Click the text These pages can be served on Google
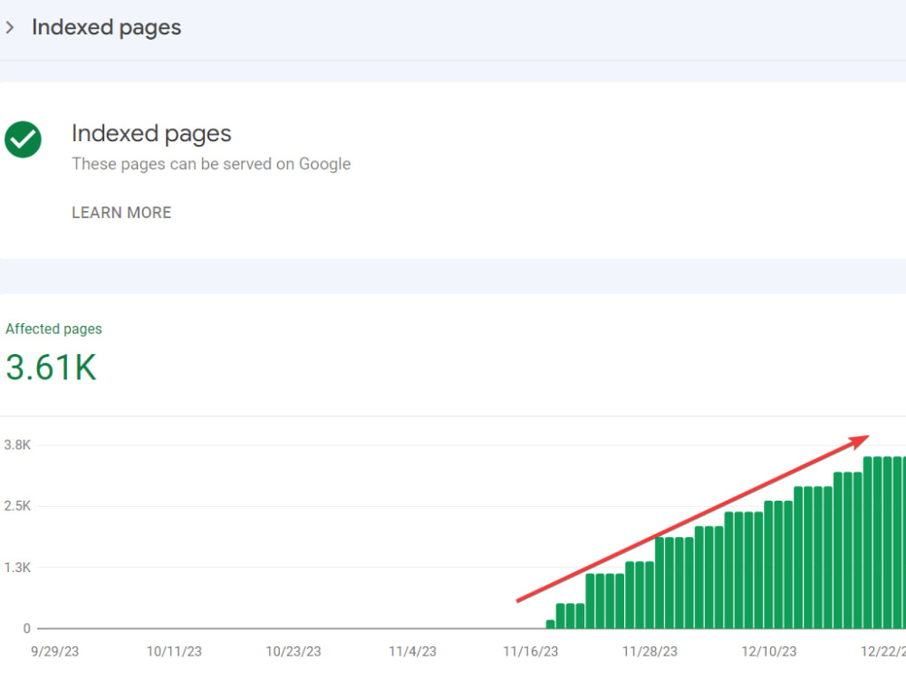Viewport: 906px width, 679px height. (211, 164)
